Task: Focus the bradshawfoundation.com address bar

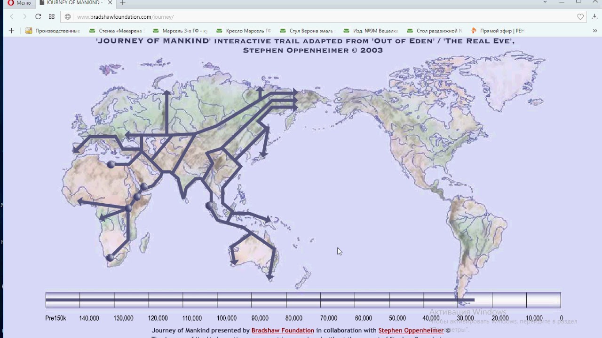Action: [x=325, y=17]
